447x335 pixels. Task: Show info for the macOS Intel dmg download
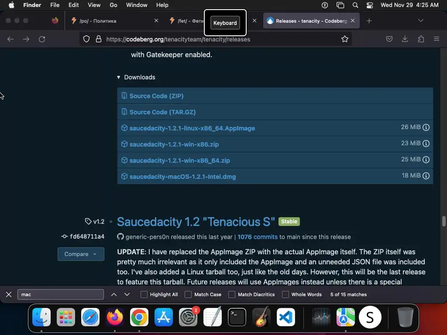(426, 176)
